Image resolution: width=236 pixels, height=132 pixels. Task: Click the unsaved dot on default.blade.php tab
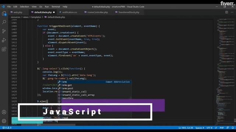(x=54, y=12)
